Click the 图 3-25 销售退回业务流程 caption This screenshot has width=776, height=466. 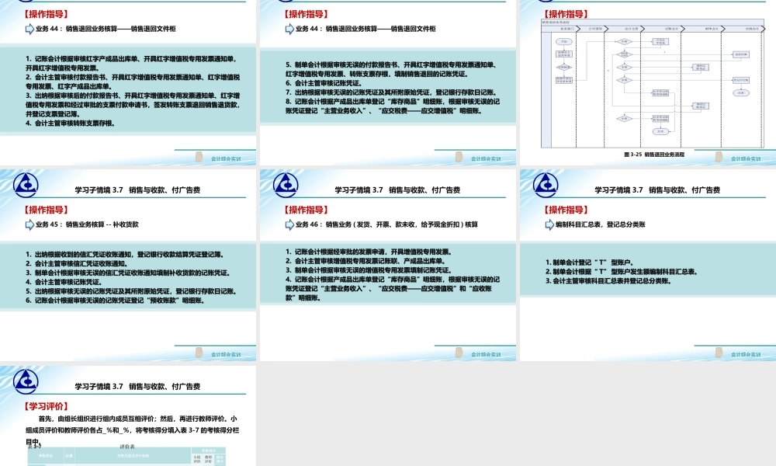pos(656,153)
